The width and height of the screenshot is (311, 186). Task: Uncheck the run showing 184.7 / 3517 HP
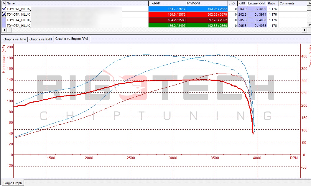point(4,9)
